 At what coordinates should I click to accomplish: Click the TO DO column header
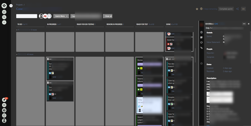pyautogui.click(x=20, y=24)
